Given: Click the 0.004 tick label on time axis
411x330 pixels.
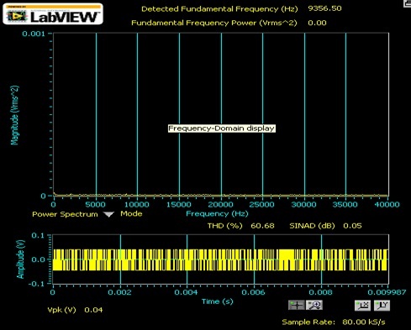Looking at the screenshot, I should point(187,292).
